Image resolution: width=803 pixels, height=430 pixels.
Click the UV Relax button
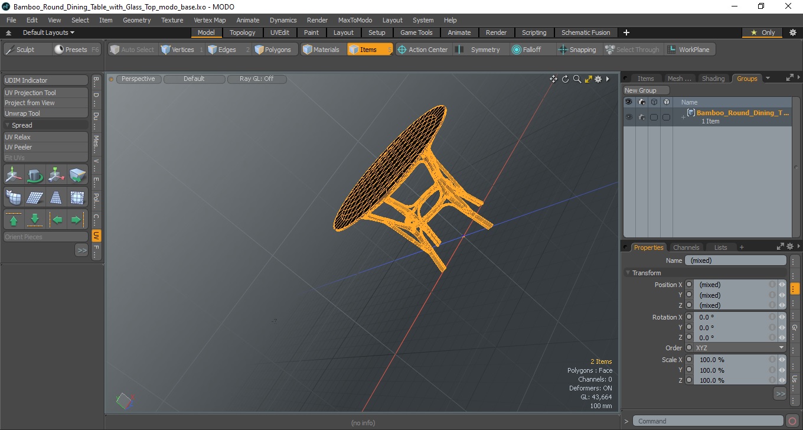point(45,137)
